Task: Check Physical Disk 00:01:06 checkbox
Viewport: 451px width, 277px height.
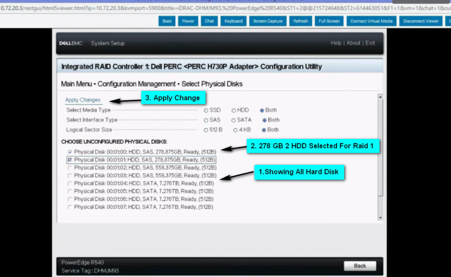Action: tap(70, 199)
